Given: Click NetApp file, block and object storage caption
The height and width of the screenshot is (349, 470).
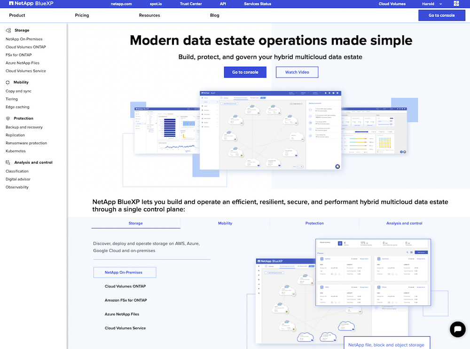Looking at the screenshot, I should click(x=386, y=345).
